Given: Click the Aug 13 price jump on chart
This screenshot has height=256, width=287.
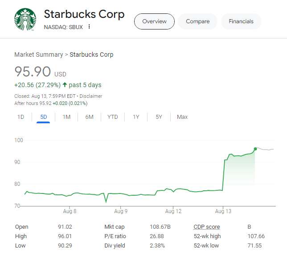Looking at the screenshot, I should (x=223, y=174).
